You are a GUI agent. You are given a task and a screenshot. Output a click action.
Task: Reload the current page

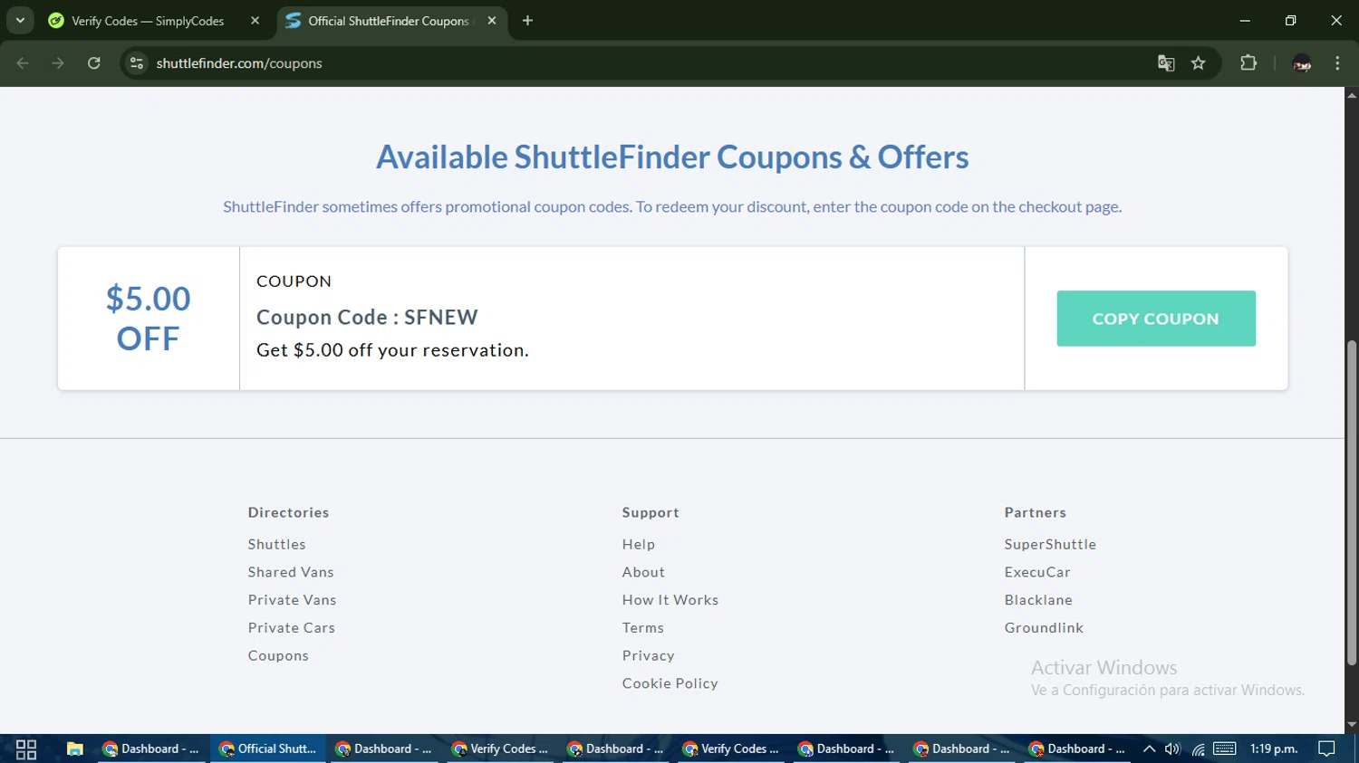click(x=93, y=63)
